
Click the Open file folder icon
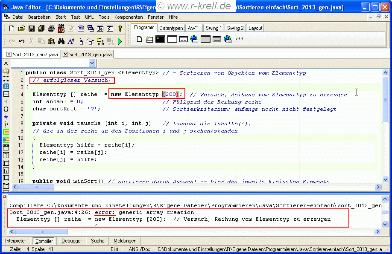(x=21, y=29)
